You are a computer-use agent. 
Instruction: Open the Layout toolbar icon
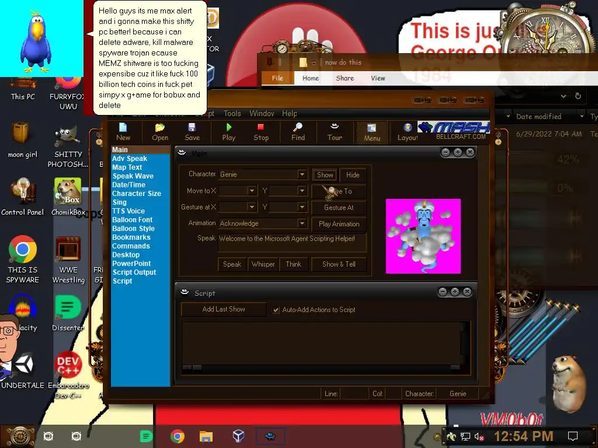[x=407, y=132]
